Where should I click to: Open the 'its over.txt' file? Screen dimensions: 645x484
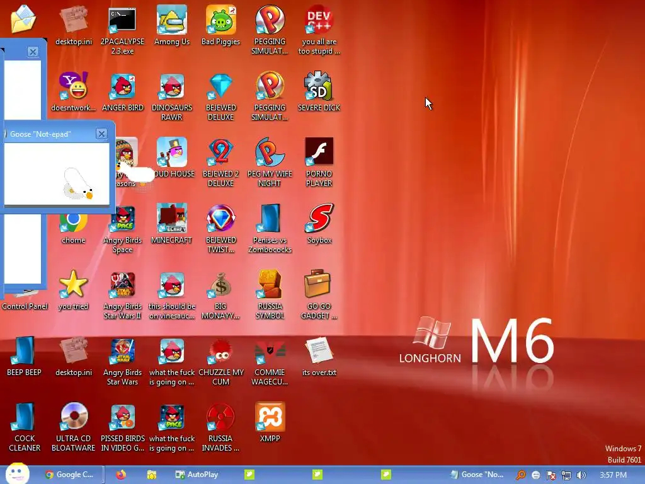[x=319, y=351]
